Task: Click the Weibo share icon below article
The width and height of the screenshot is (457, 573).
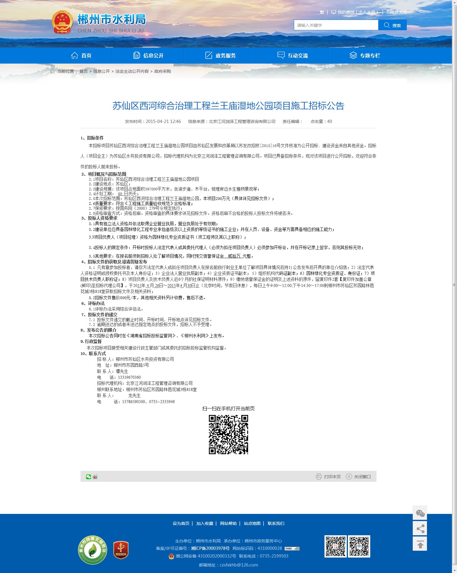Action: 95,477
